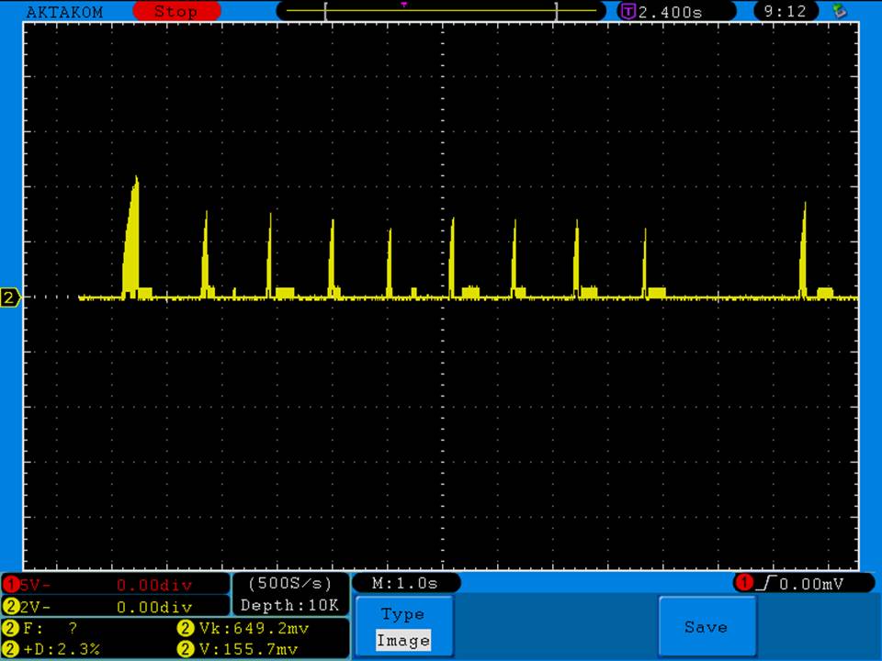Click the channel 1 trigger source icon
882x661 pixels.
[743, 583]
